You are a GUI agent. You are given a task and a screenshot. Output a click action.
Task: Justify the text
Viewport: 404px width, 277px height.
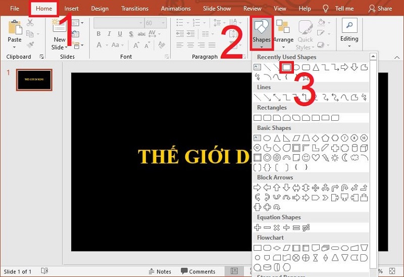212,45
